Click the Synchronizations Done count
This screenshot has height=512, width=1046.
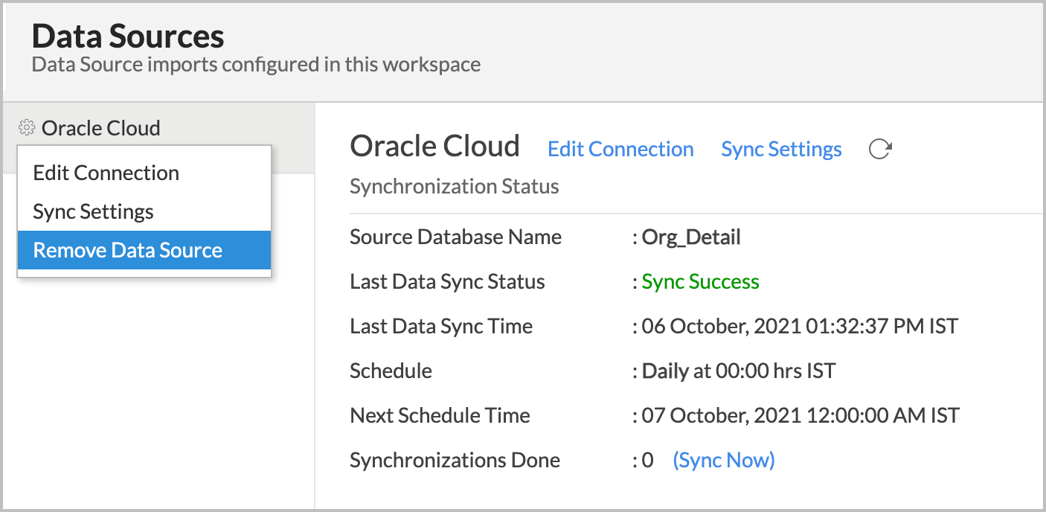(x=648, y=460)
